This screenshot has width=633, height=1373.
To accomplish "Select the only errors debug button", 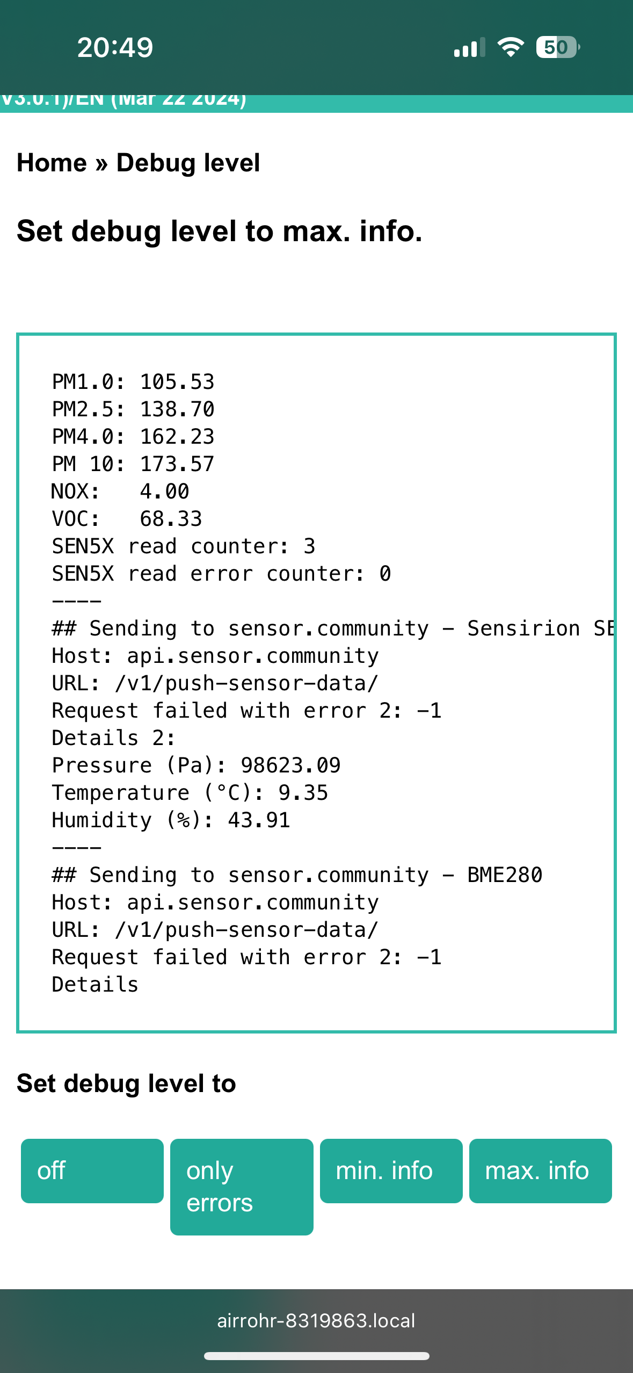I will (x=242, y=1187).
